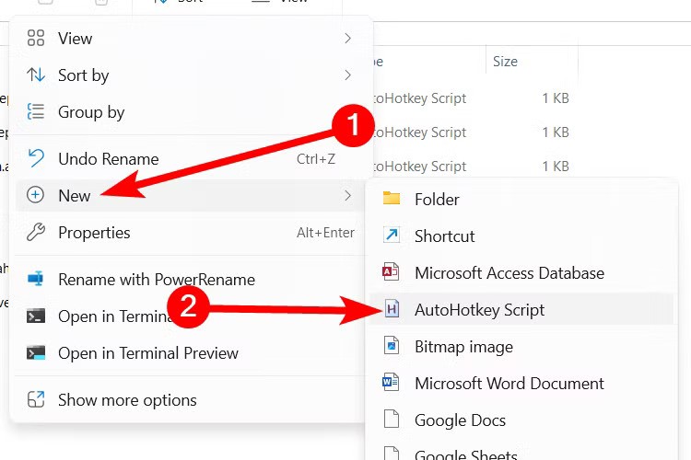Viewport: 691px width, 460px height.
Task: Click the Bitmap image file icon
Action: (x=392, y=345)
